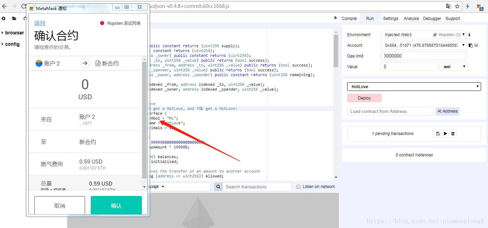Switch to the Compile tab
Viewport: 488px width, 228px height.
[x=349, y=19]
